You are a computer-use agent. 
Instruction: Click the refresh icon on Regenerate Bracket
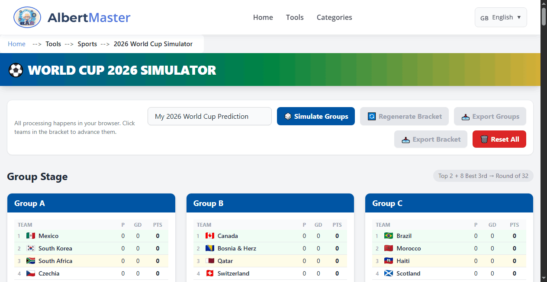(372, 116)
